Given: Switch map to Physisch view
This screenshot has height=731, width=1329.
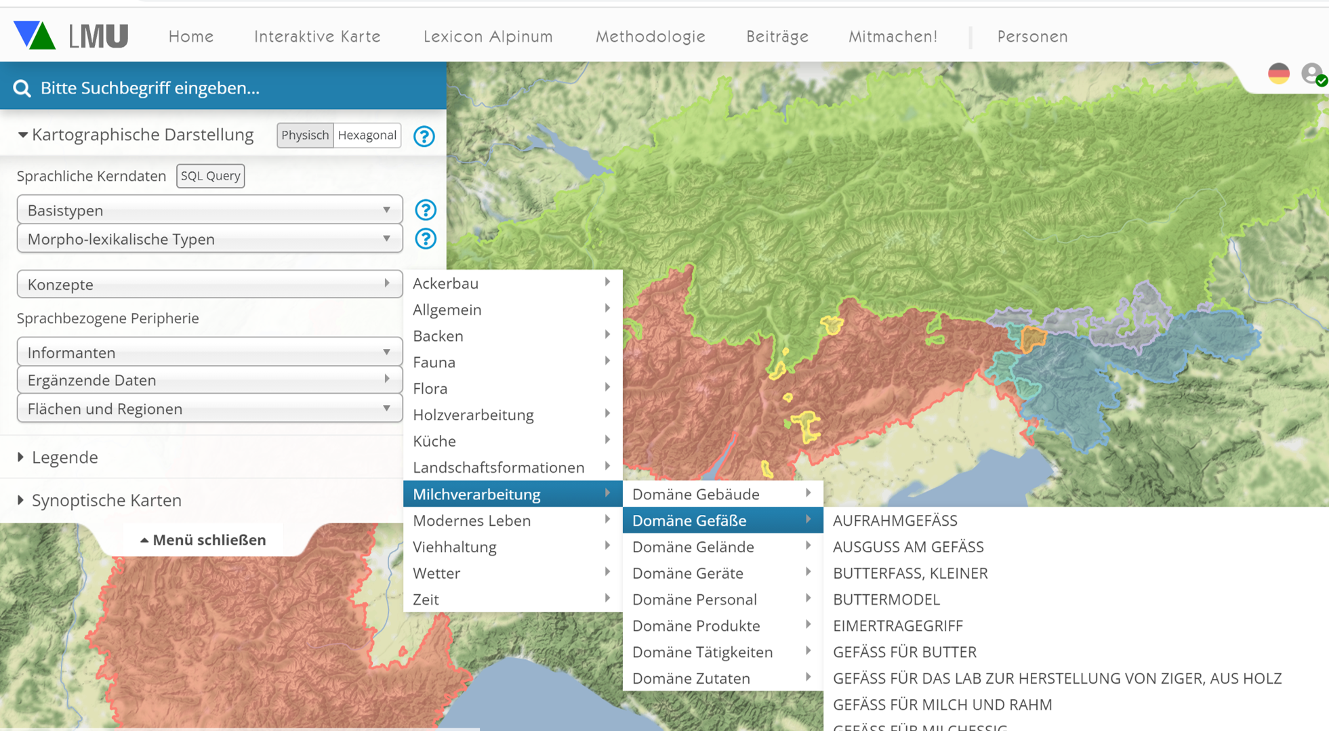Looking at the screenshot, I should pyautogui.click(x=305, y=135).
